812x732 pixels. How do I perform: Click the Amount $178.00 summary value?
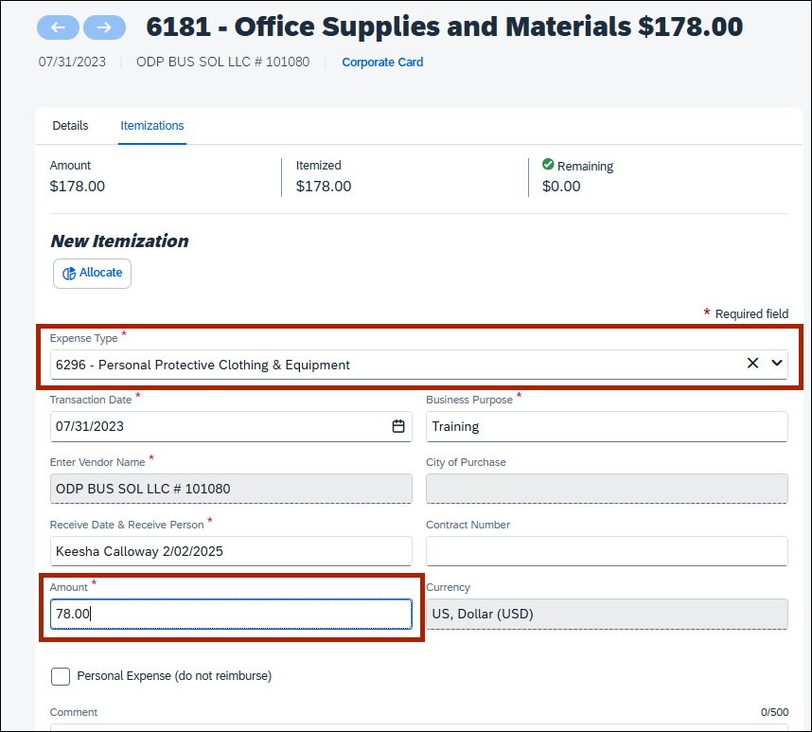point(78,187)
